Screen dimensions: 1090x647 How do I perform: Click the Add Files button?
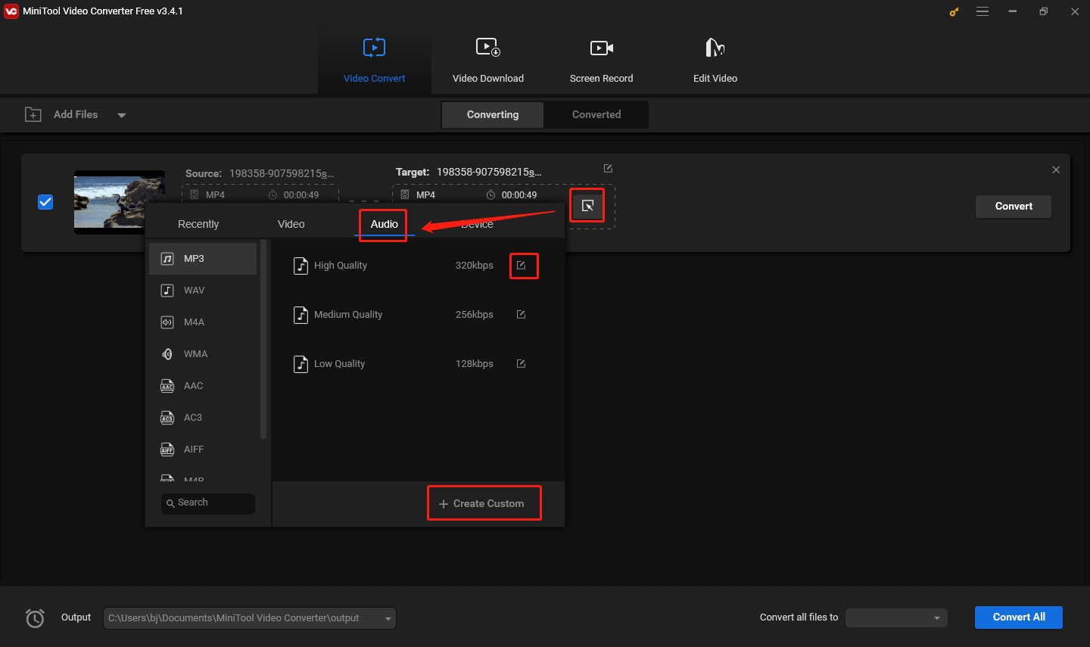pos(62,114)
